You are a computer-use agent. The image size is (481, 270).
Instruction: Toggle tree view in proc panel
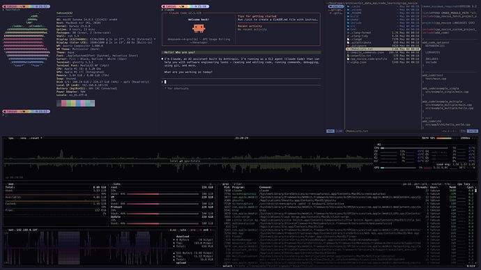click(x=448, y=184)
